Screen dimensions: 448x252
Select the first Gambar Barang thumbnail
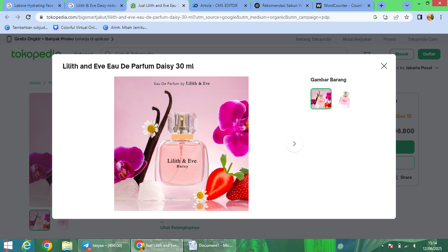click(321, 99)
